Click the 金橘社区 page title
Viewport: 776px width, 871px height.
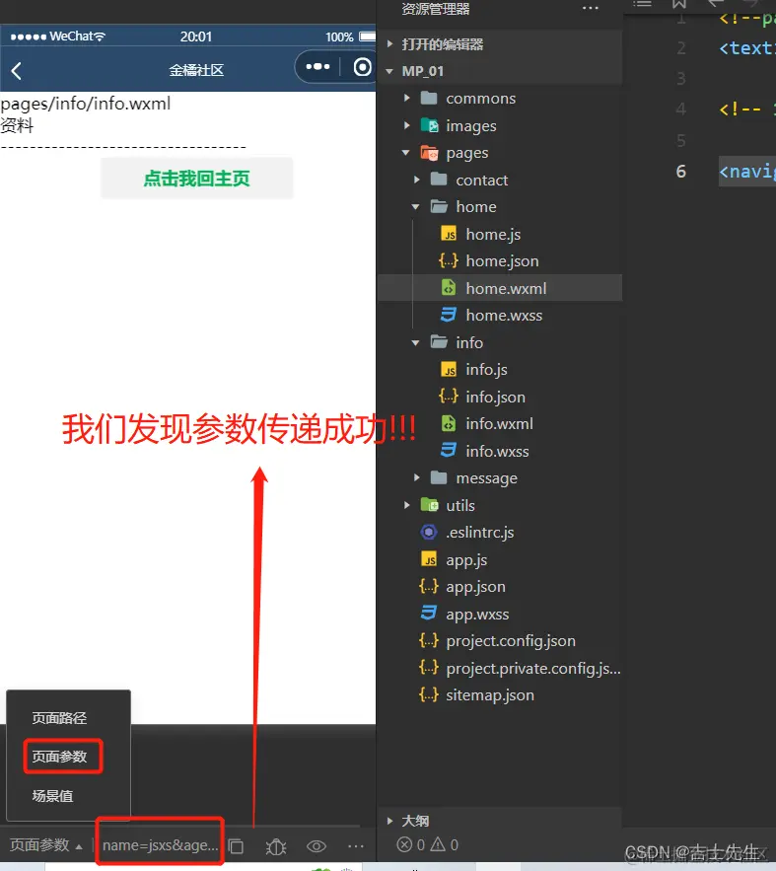(196, 71)
